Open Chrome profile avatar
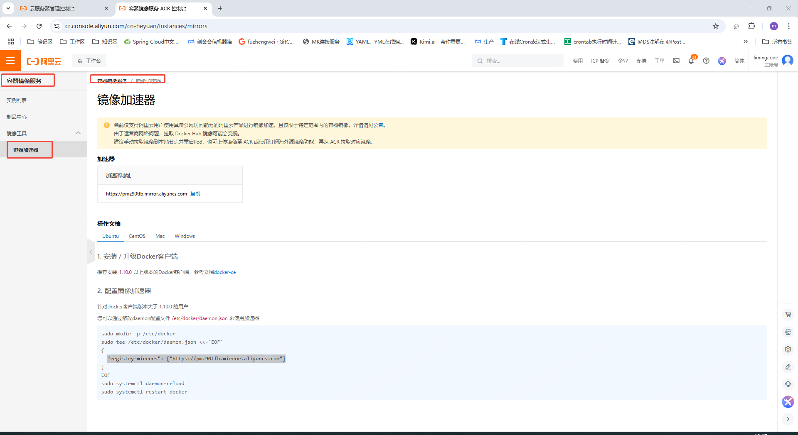The height and width of the screenshot is (435, 798). pos(773,26)
